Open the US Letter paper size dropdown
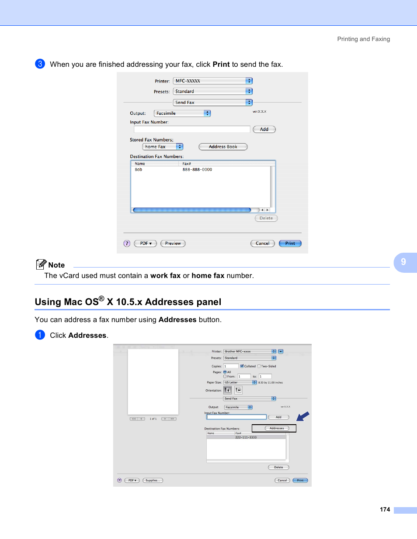 pyautogui.click(x=240, y=382)
